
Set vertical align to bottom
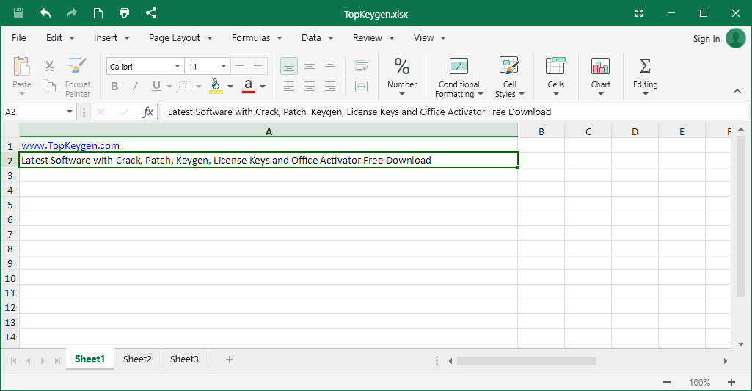289,66
